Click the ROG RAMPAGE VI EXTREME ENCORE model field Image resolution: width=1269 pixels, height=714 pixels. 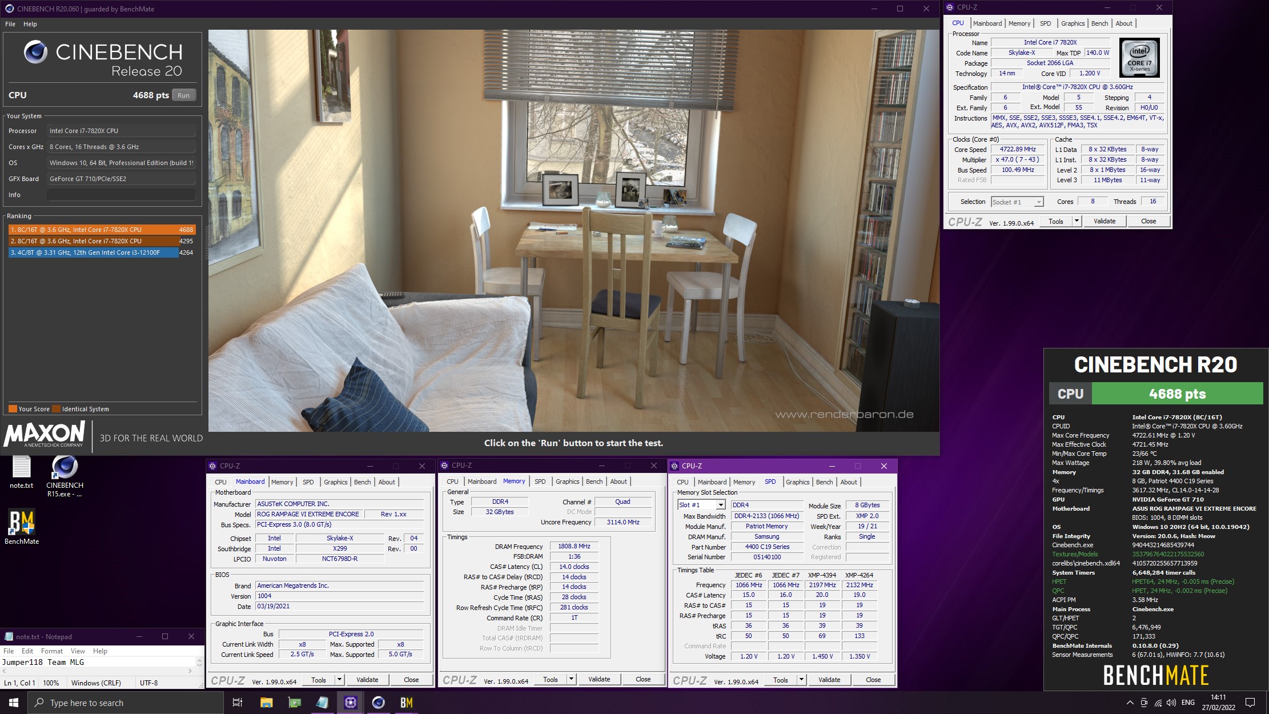(308, 514)
